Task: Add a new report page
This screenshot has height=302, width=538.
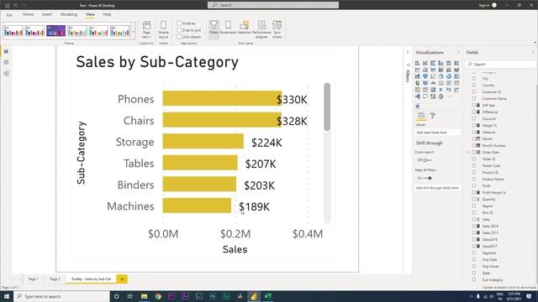Action: coord(122,279)
